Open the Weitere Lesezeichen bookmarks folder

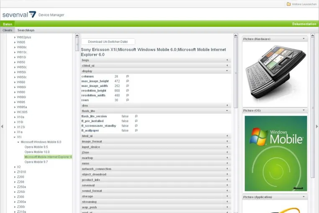click(302, 4)
